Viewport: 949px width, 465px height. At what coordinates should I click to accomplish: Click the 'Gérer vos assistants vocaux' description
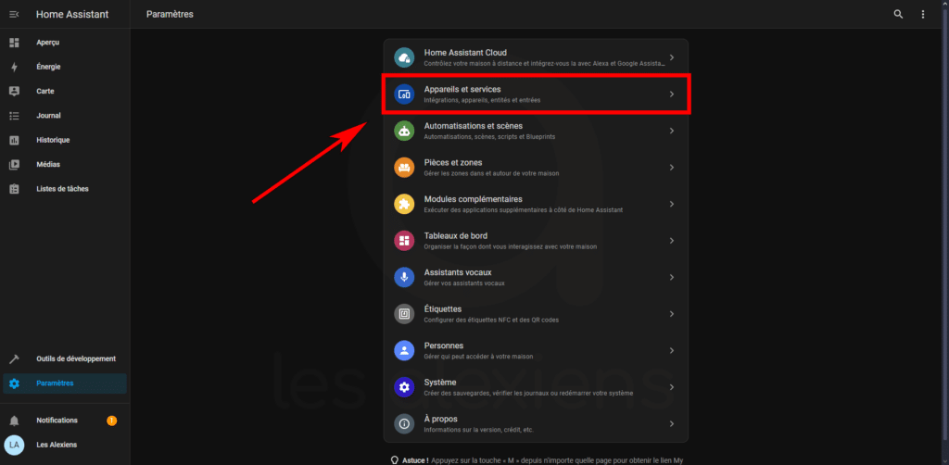(x=464, y=283)
